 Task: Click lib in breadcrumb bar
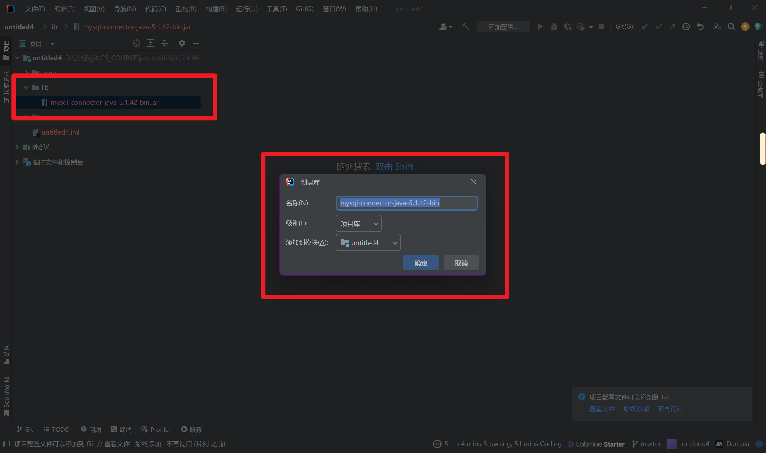(53, 27)
